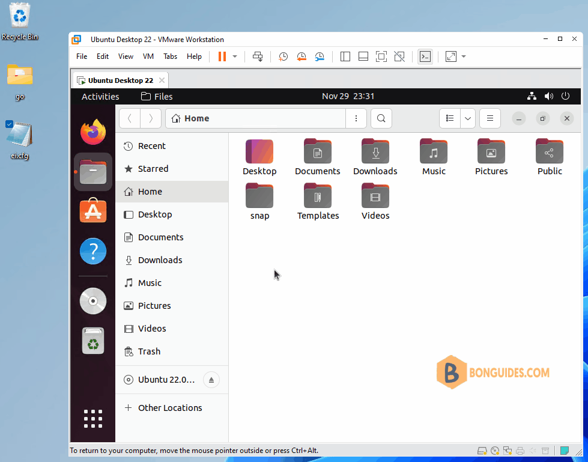Switch to Unity mode in VMware toolbar
Viewport: 588px width, 462px height.
click(399, 56)
